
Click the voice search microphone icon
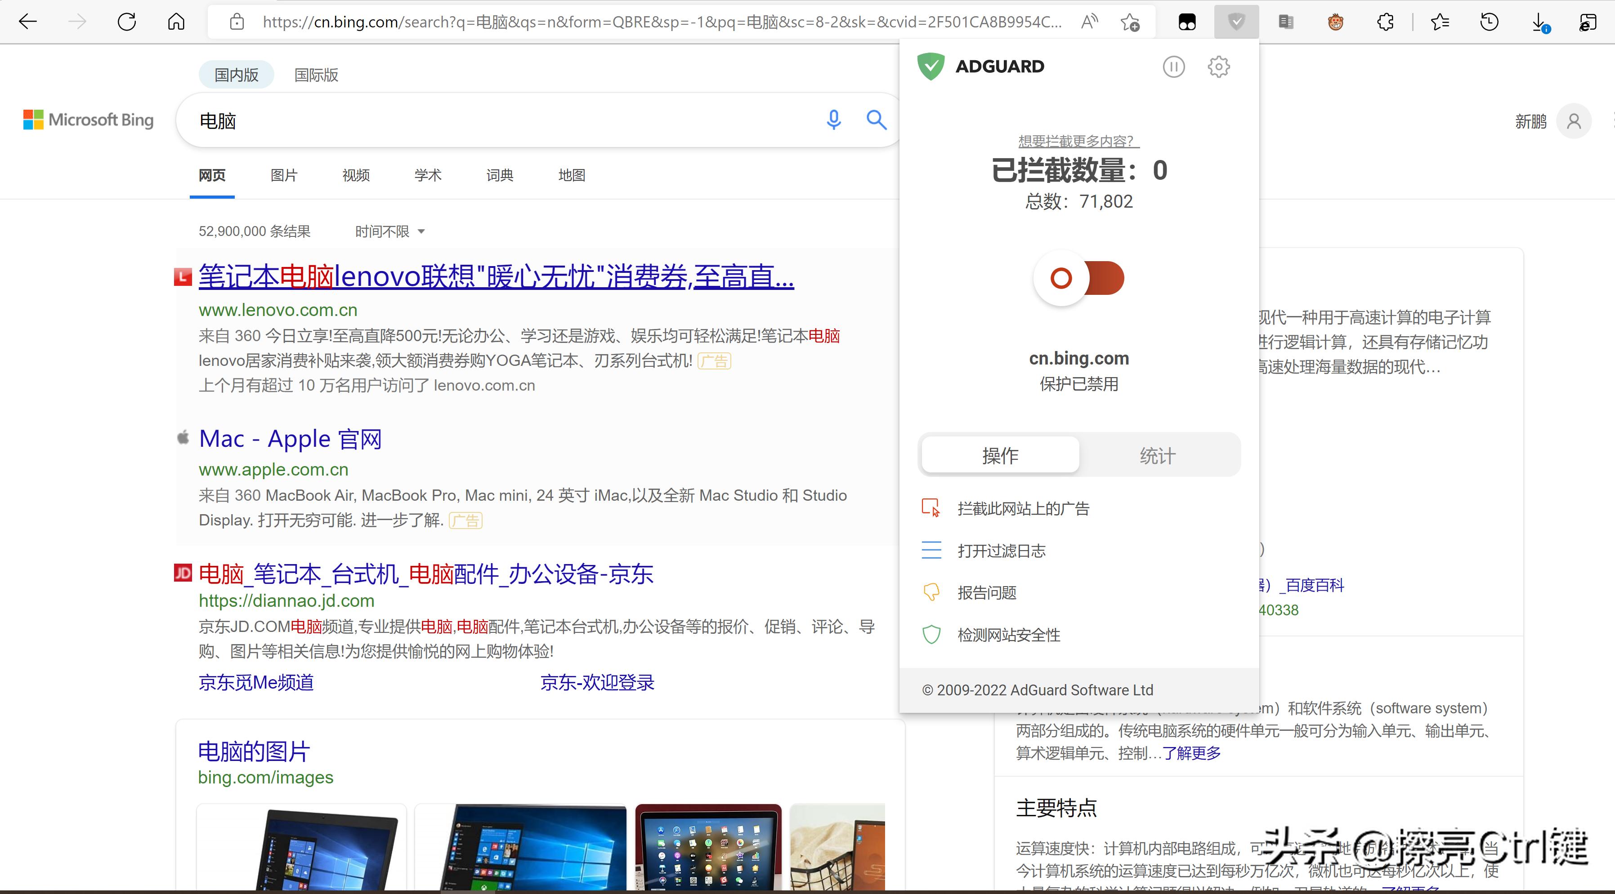[x=834, y=120]
